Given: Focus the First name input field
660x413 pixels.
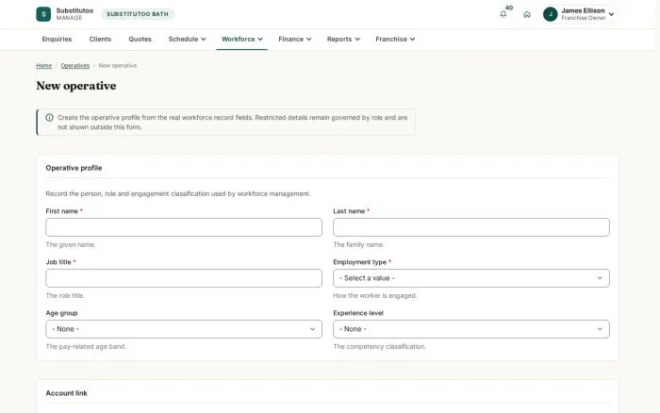Looking at the screenshot, I should [184, 227].
